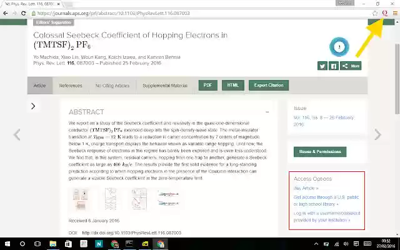
Task: Click the volume speaker tray icon
Action: (x=346, y=244)
